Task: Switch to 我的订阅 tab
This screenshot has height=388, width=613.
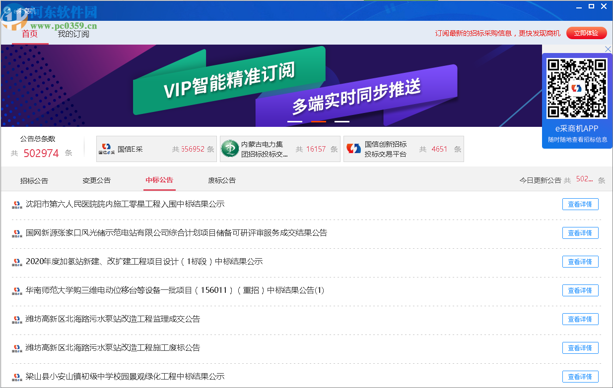Action: point(73,34)
